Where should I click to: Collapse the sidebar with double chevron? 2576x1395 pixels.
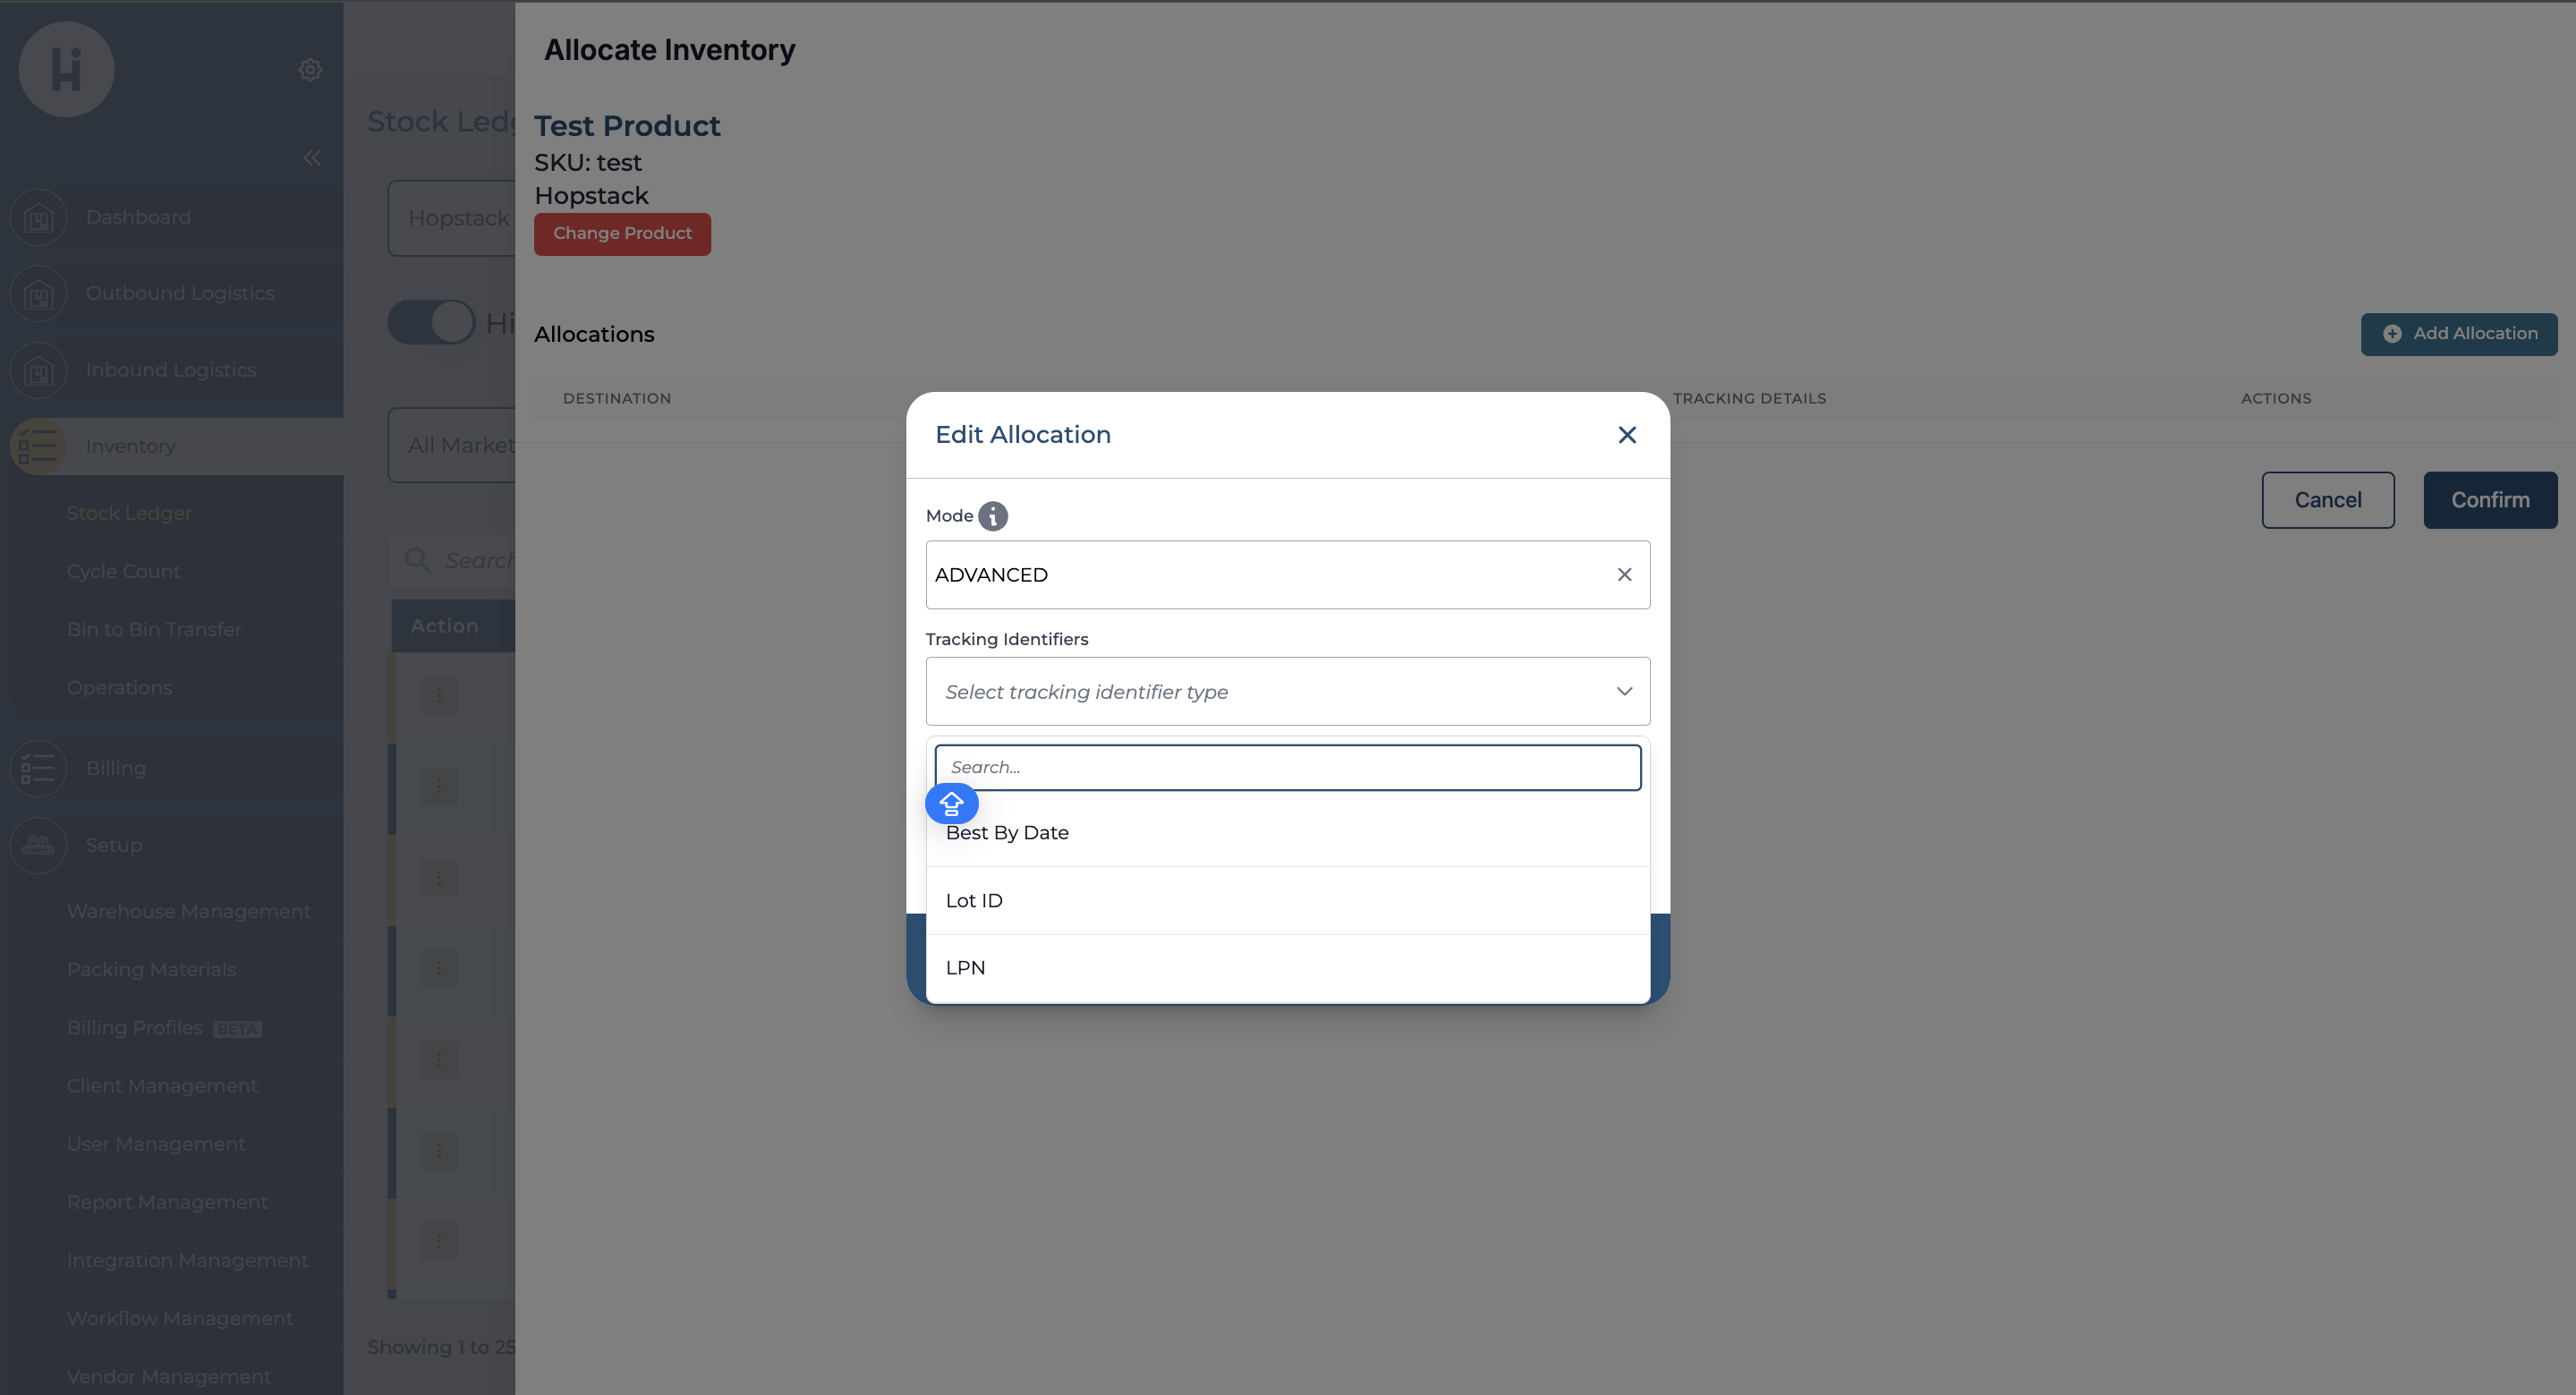(312, 158)
